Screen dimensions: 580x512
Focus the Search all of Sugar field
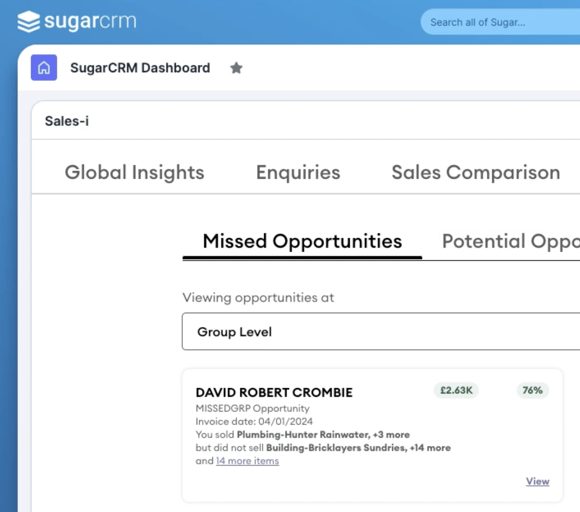pos(500,22)
